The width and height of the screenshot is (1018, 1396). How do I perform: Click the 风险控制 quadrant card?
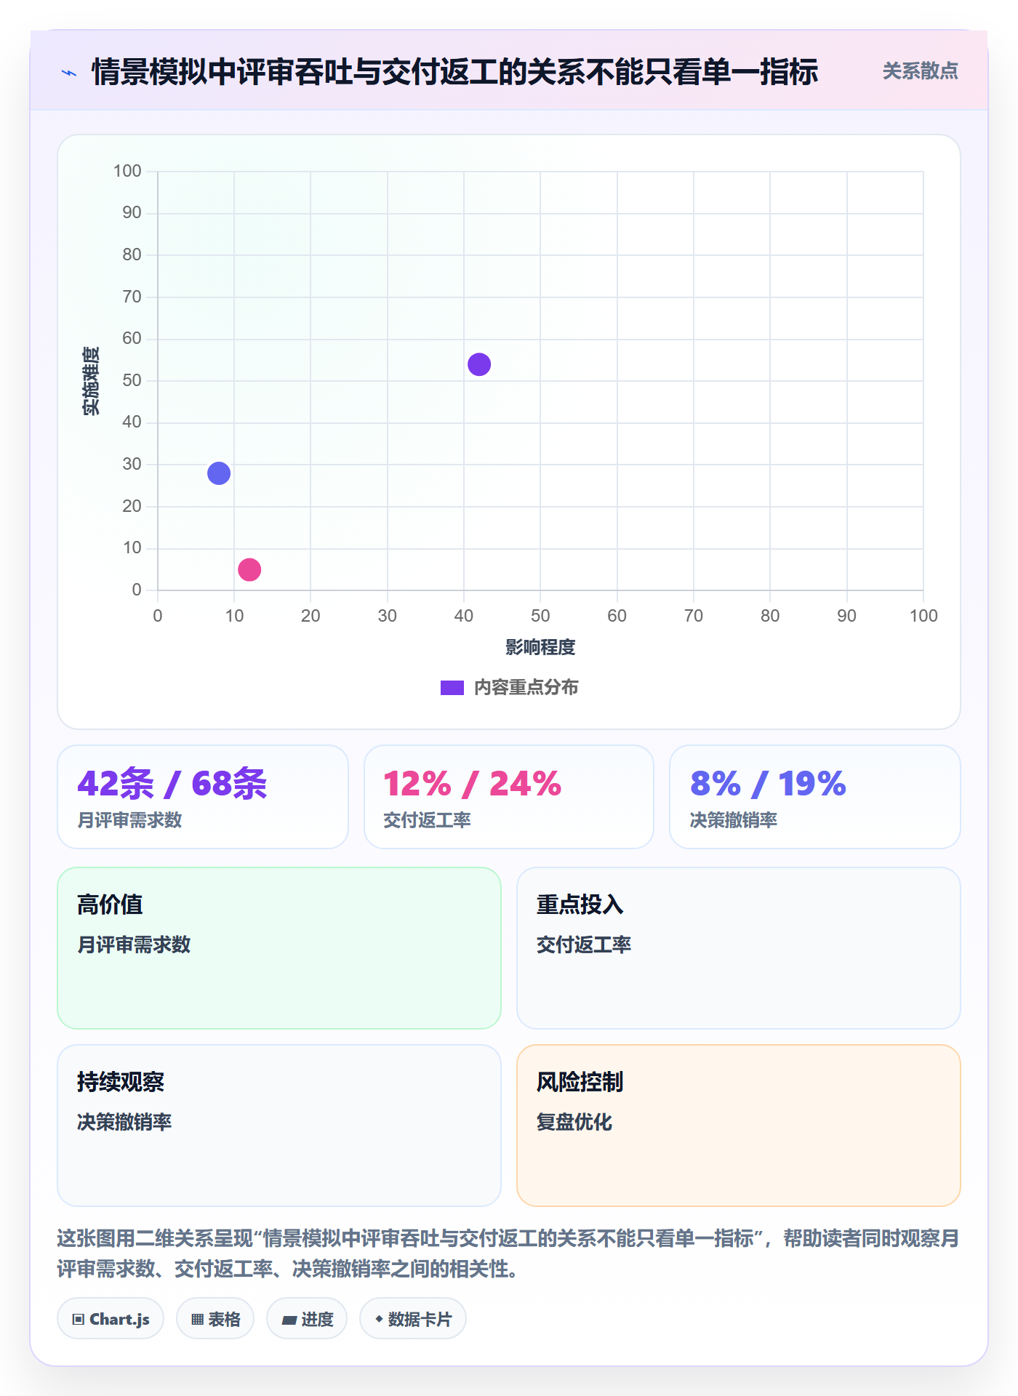point(739,1126)
